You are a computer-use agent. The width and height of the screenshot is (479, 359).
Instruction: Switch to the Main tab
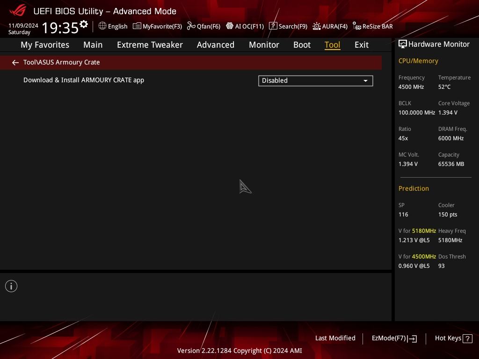click(x=93, y=45)
